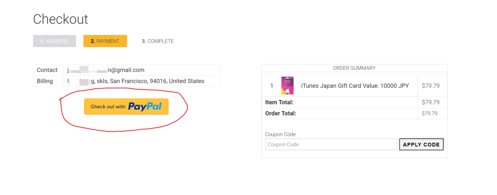Click the ORDER SUMMARY header
This screenshot has width=497, height=195.
(x=354, y=68)
